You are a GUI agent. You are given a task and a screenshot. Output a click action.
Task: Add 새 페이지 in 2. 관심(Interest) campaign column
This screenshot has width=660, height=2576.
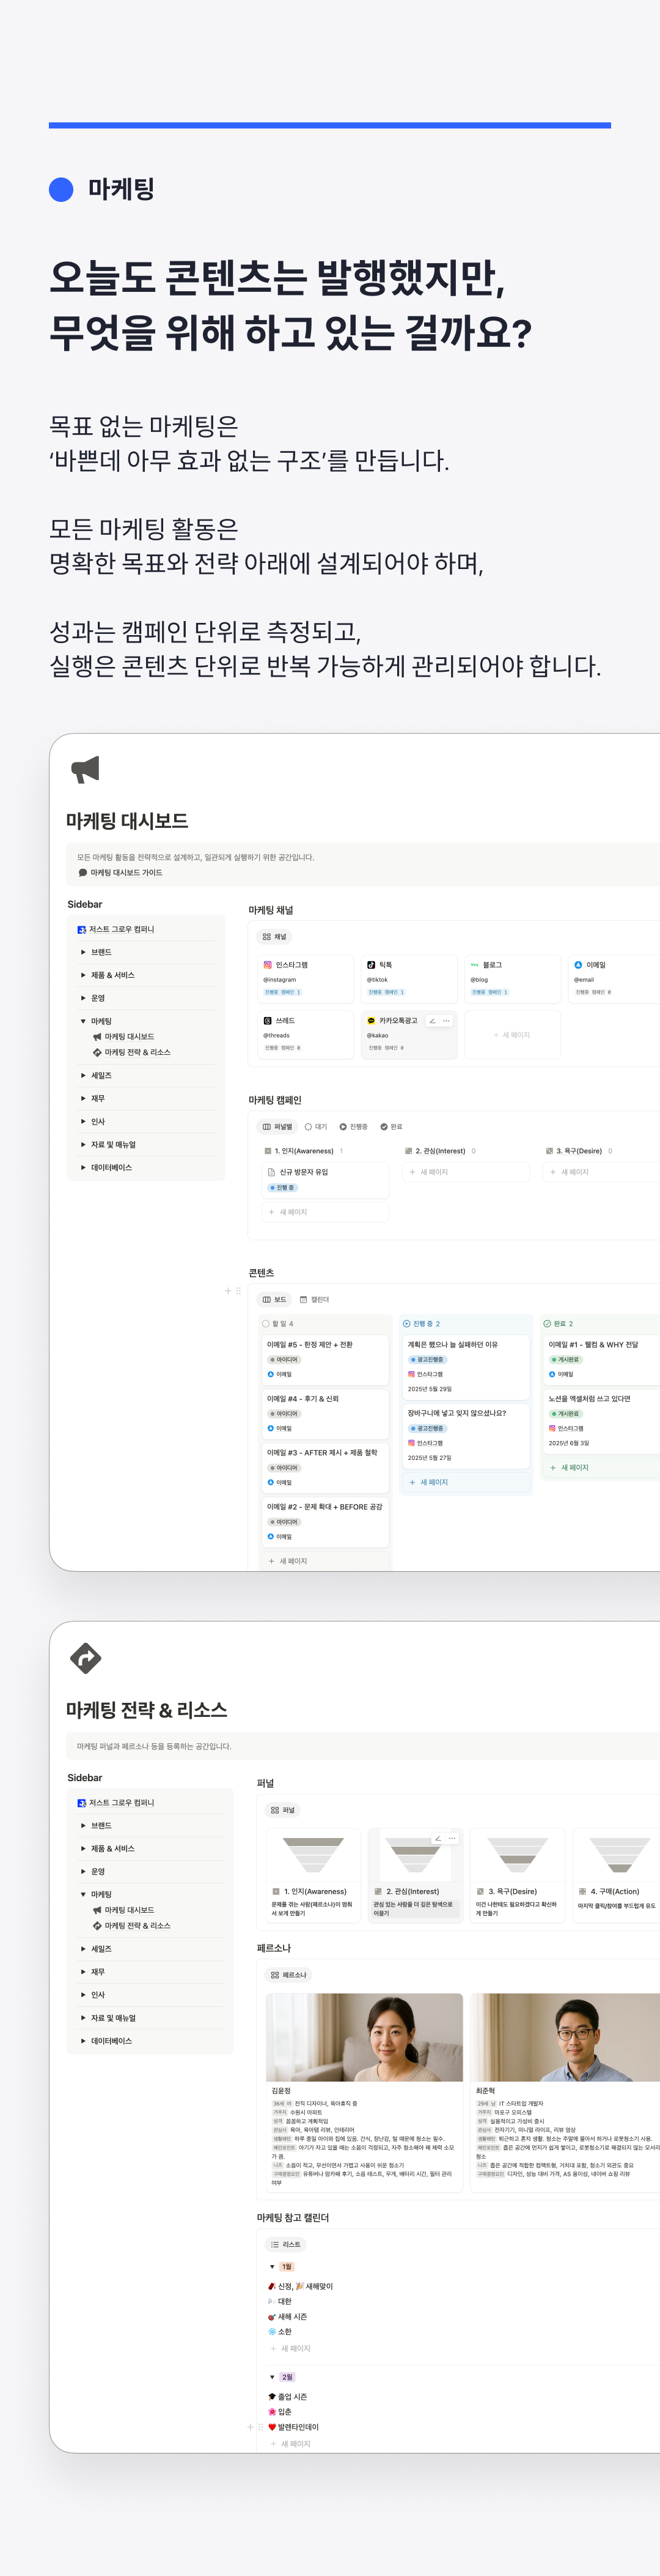pos(465,1172)
